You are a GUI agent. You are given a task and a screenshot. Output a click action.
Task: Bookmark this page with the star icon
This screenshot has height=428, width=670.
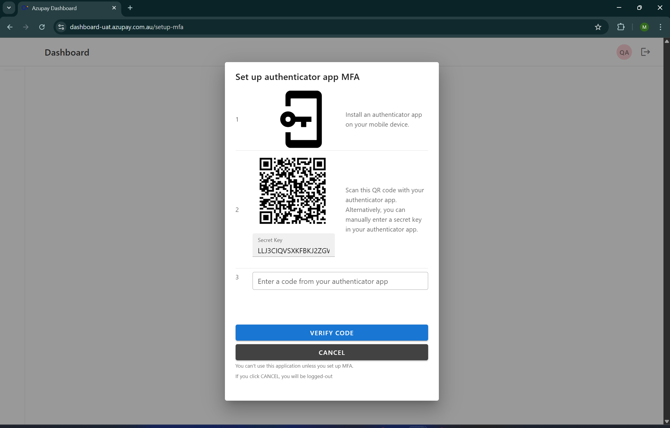point(598,27)
